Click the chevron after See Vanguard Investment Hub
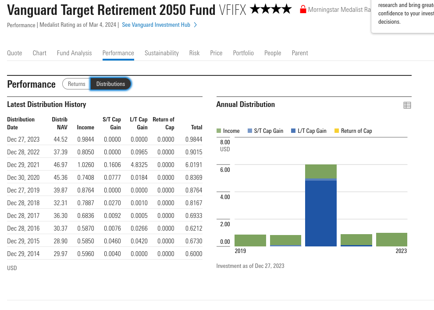The image size is (434, 310). click(196, 25)
